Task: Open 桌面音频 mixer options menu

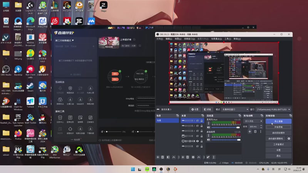Action: [x=208, y=136]
